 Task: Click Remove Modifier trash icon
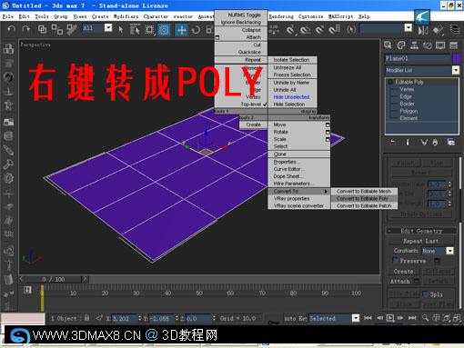[x=435, y=142]
